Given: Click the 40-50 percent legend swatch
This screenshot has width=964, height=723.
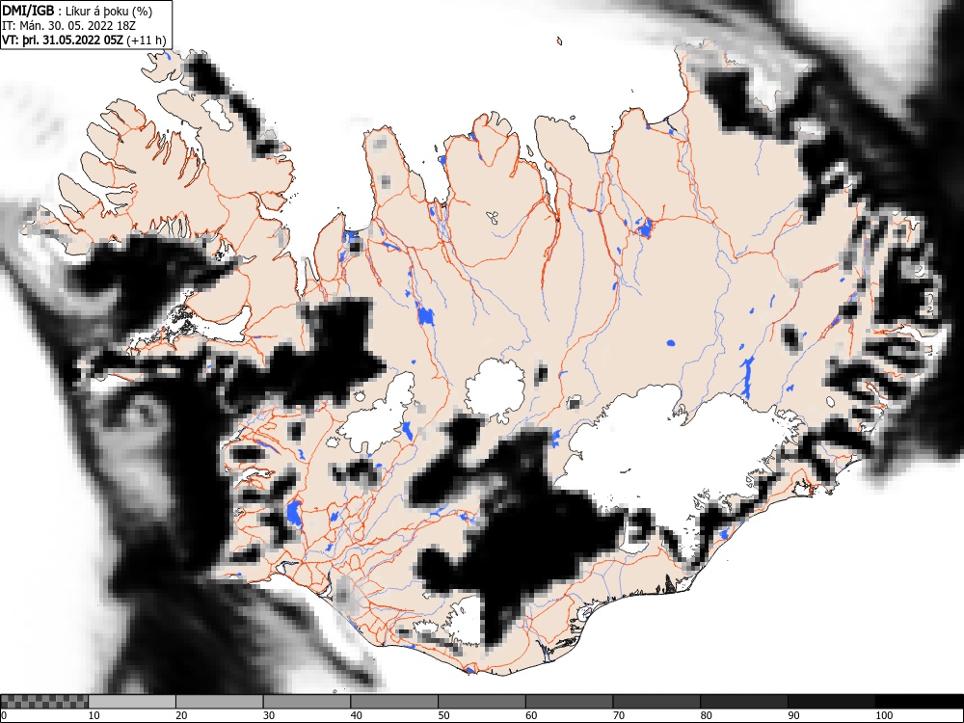Looking at the screenshot, I should 393,702.
